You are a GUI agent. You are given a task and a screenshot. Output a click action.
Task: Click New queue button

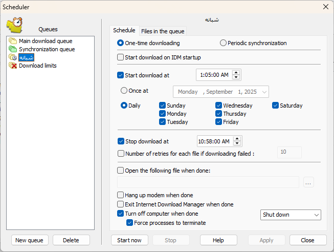click(30, 240)
